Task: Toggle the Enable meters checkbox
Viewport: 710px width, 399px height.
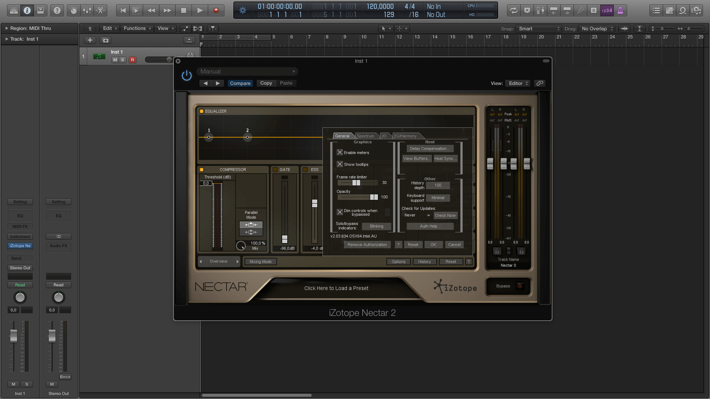Action: pyautogui.click(x=340, y=152)
